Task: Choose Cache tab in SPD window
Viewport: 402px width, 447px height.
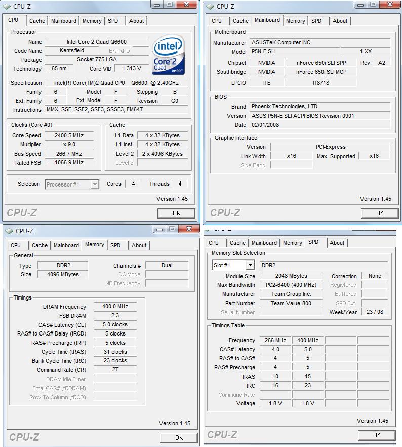Action: click(x=238, y=243)
